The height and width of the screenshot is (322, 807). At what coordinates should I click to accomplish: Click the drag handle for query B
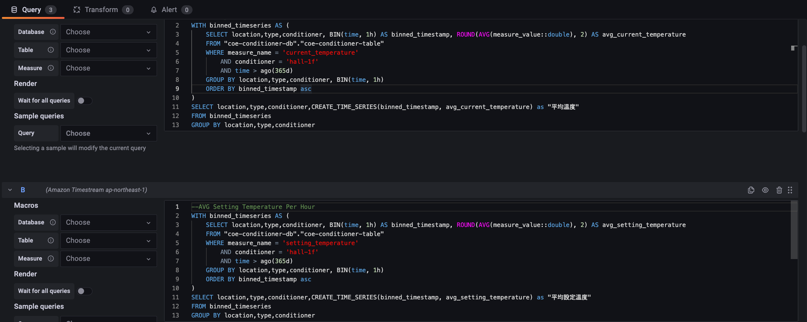click(x=790, y=190)
